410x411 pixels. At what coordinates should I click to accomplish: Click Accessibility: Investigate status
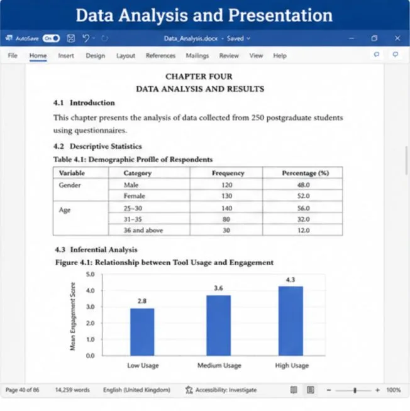pyautogui.click(x=226, y=390)
